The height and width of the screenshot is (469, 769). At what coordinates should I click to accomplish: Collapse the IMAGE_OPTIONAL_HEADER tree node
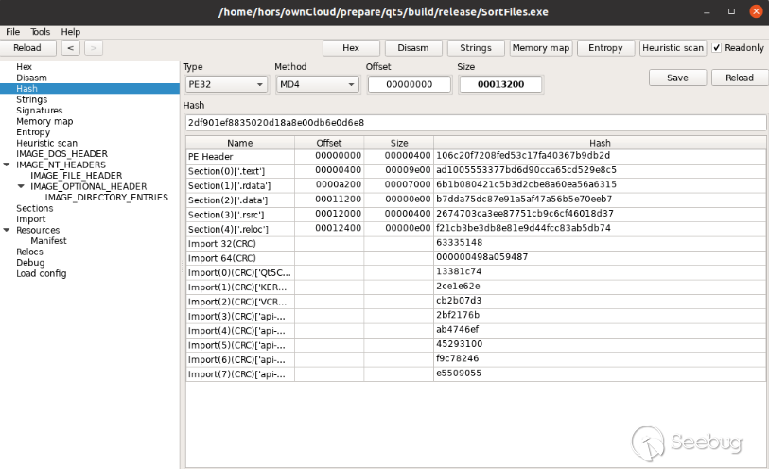coord(22,186)
